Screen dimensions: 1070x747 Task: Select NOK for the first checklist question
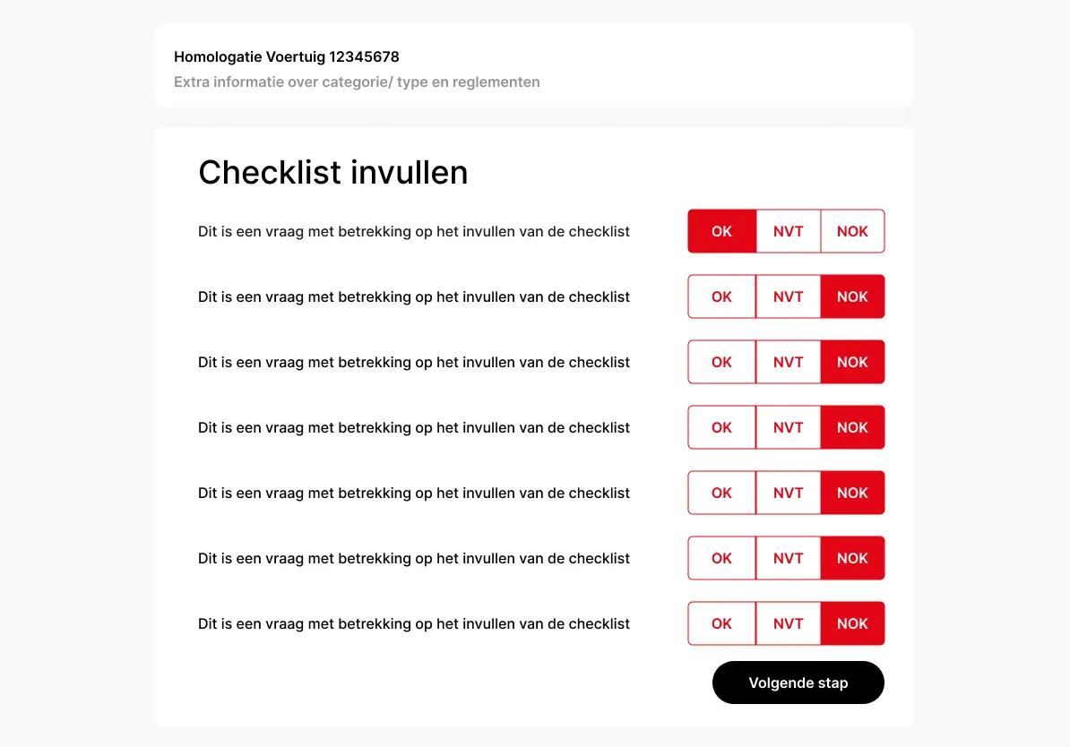coord(852,231)
